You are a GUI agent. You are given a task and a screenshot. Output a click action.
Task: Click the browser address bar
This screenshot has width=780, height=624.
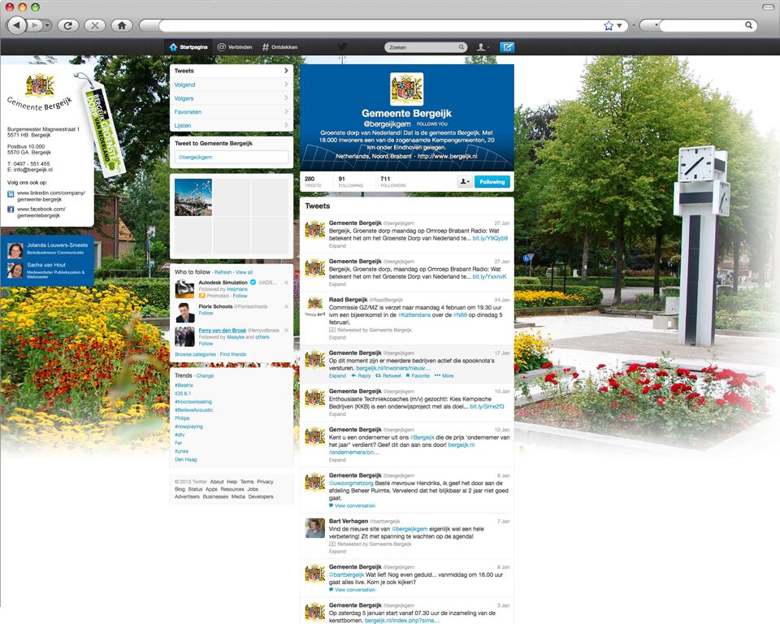(382, 25)
